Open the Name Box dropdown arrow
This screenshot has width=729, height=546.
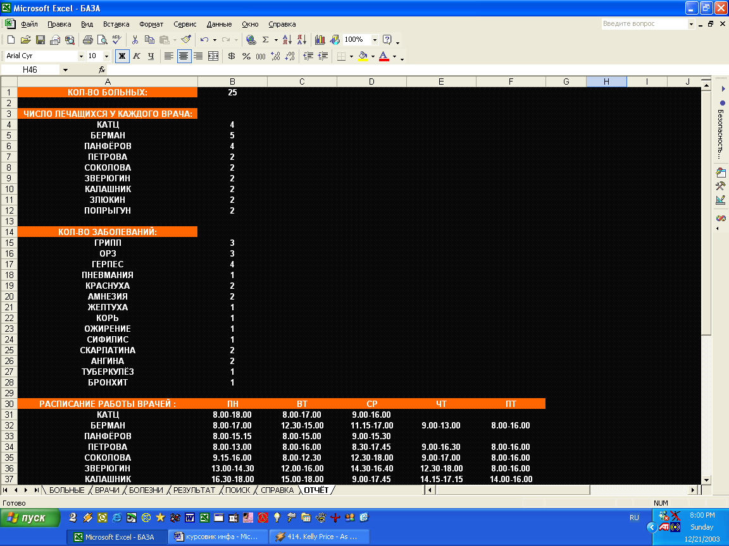66,70
